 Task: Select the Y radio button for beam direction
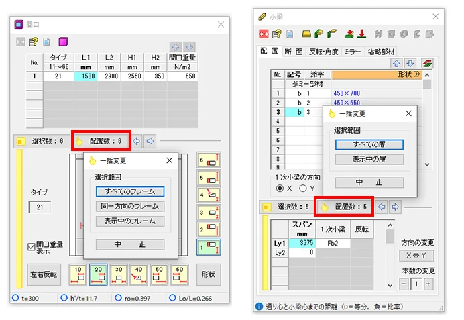[x=303, y=188]
